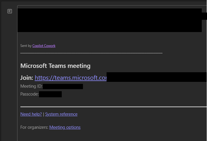Click the "Meeting ID:" label text
Image resolution: width=207 pixels, height=141 pixels.
[31, 86]
